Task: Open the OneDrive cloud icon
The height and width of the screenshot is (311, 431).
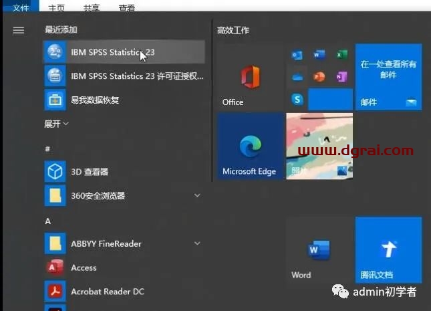Action: pyautogui.click(x=297, y=77)
